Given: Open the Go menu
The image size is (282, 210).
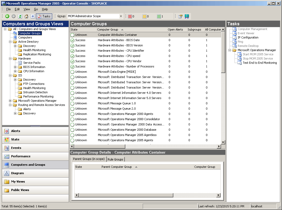Looking at the screenshot, I should (x=36, y=9).
